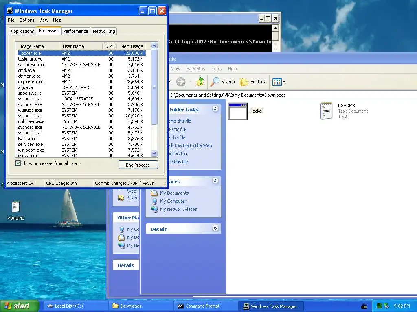
Task: Click the Downloads address bar path
Action: point(228,95)
